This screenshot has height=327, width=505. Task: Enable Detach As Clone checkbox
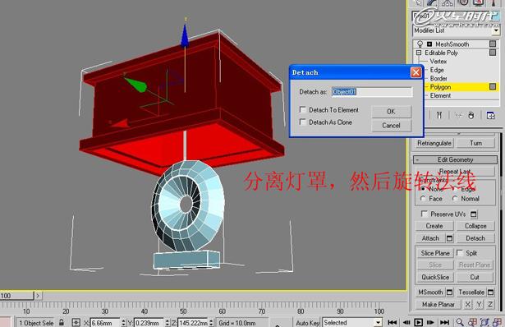(x=302, y=122)
